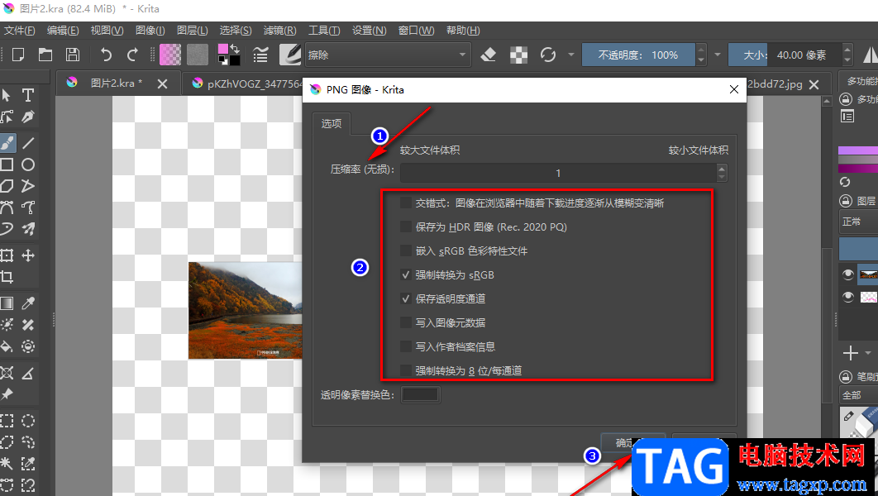Viewport: 878px width, 496px height.
Task: Check force convert to 8 bit option
Action: [x=406, y=370]
